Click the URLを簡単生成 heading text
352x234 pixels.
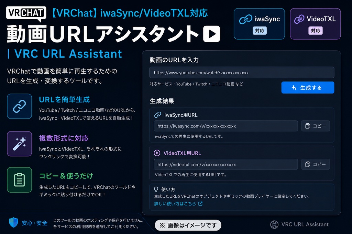click(x=64, y=100)
